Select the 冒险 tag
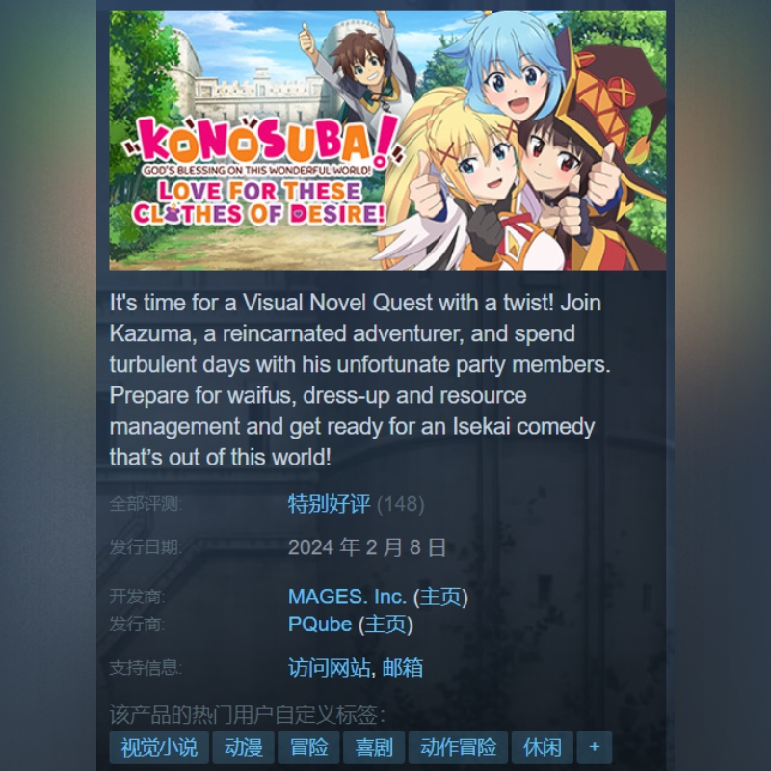771x771 pixels. tap(308, 748)
